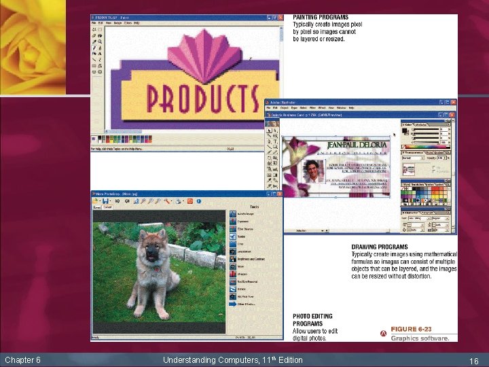
Task: Choose Red Eye Removal tool icon
Action: point(233,281)
